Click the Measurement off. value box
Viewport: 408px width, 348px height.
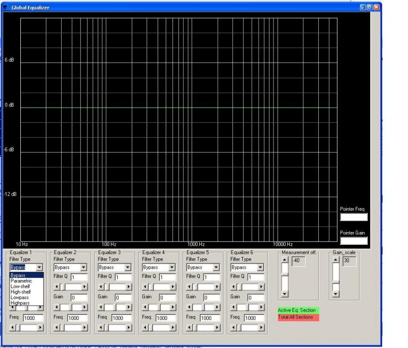click(x=298, y=261)
